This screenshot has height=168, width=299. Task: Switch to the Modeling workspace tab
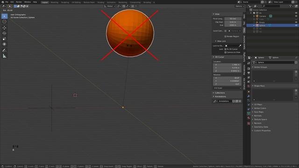pyautogui.click(x=55, y=2)
